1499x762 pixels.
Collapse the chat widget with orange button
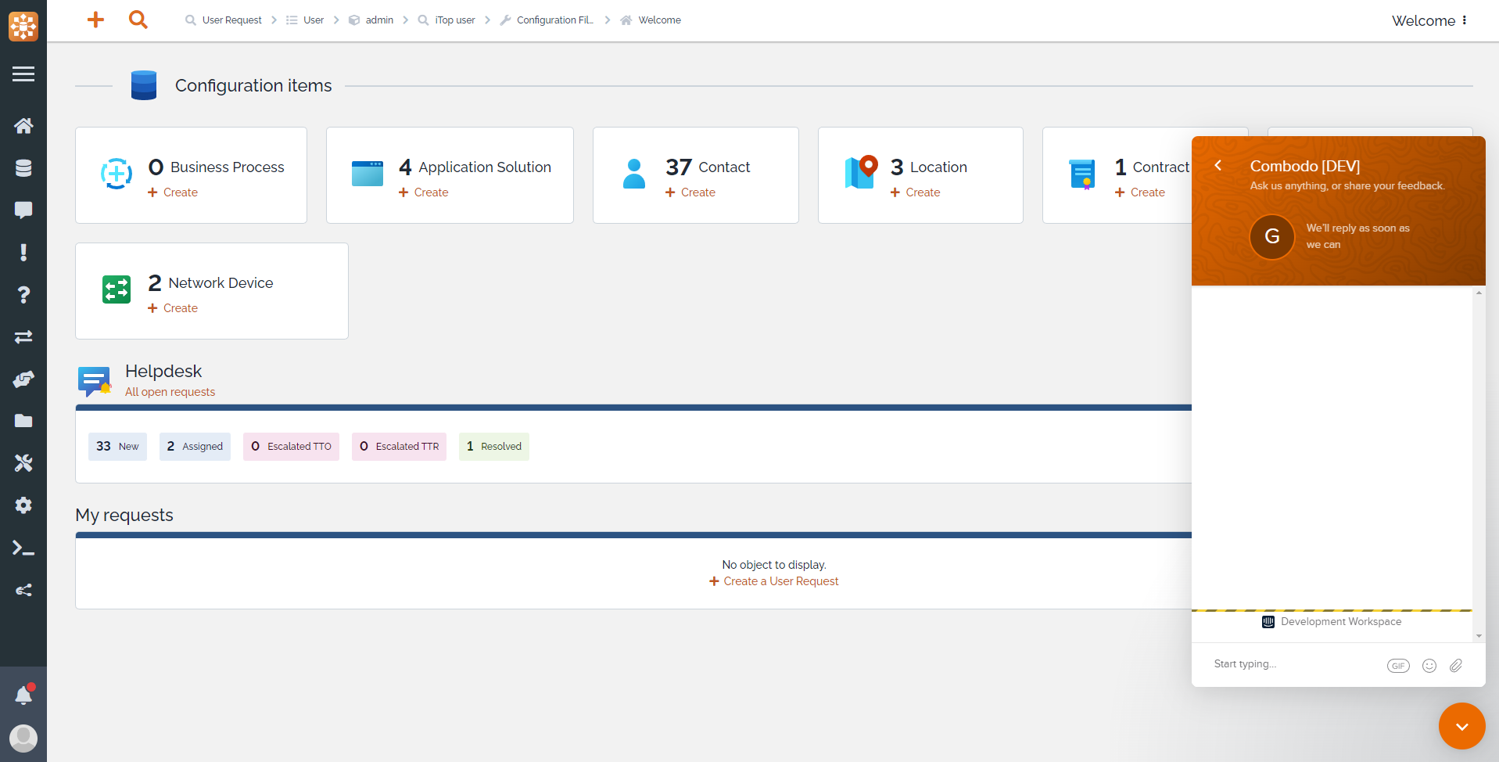tap(1461, 726)
